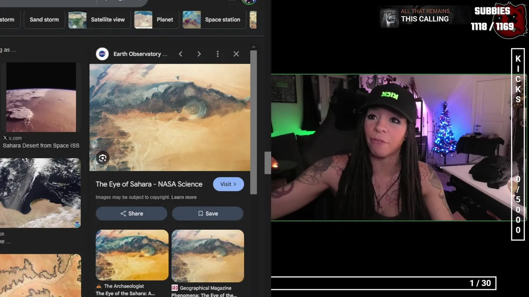Open the three-dot more options menu

tap(217, 54)
